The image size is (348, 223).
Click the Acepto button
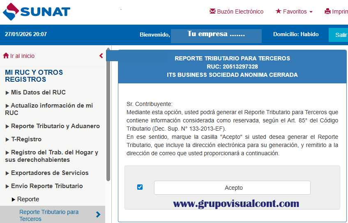pos(232,188)
